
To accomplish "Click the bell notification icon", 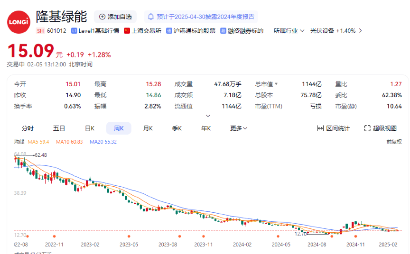I will 151,17.
